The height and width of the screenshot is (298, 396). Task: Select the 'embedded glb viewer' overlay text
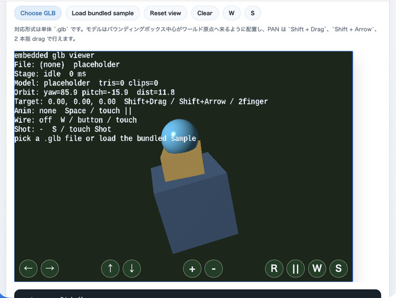click(x=54, y=55)
